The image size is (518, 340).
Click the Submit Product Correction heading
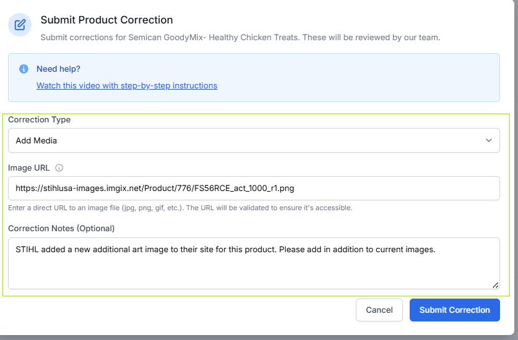106,20
